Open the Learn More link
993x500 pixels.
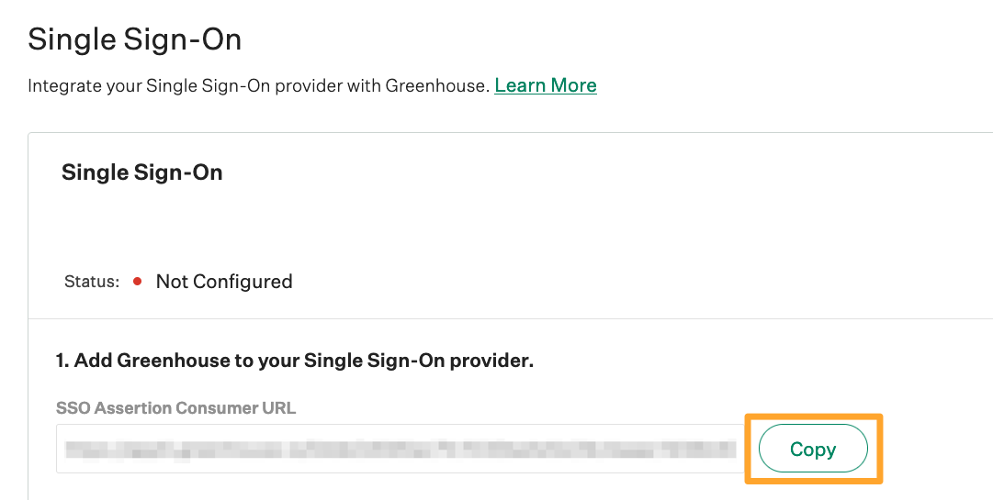click(x=546, y=85)
